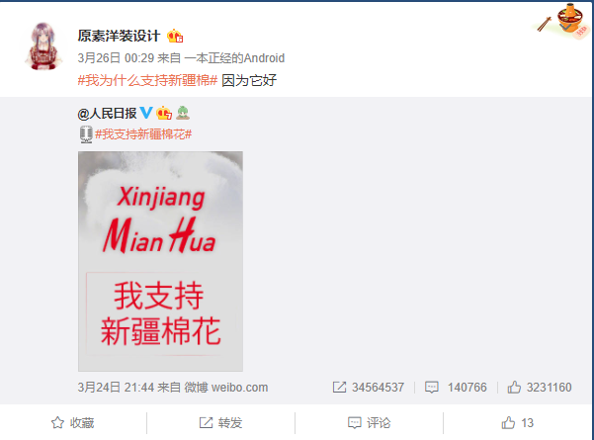Click the repost count 34564537
The image size is (594, 440).
pos(369,388)
